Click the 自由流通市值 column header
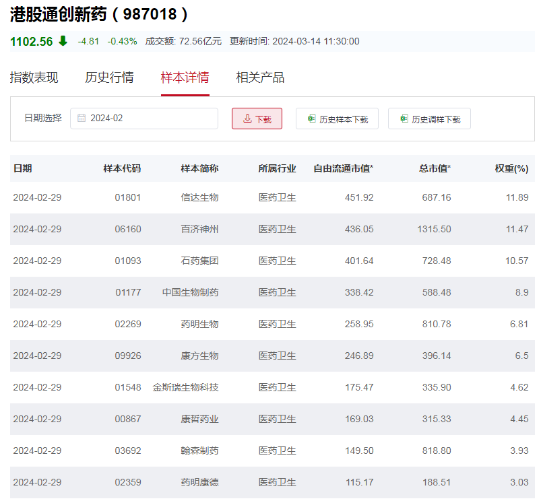 [x=343, y=168]
